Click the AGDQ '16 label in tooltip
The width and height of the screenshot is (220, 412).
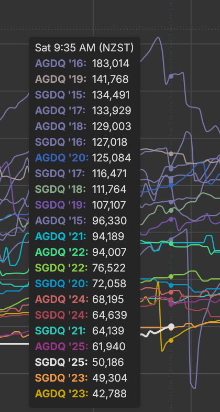point(61,63)
